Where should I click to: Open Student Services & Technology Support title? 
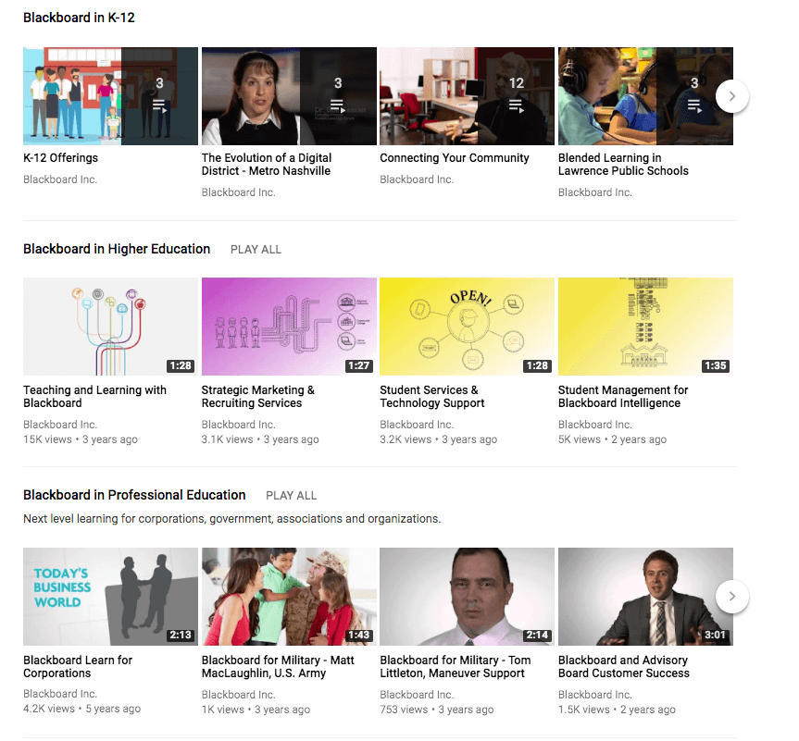tap(432, 397)
